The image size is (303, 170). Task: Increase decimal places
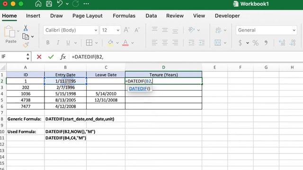[x=282, y=42]
